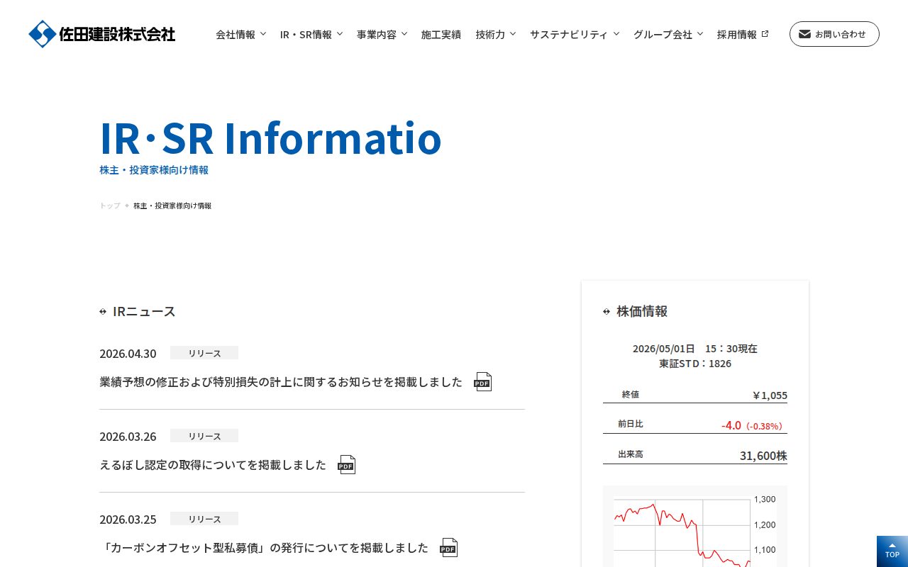Click the stock price chart
Screen dimensions: 908x567
695,527
